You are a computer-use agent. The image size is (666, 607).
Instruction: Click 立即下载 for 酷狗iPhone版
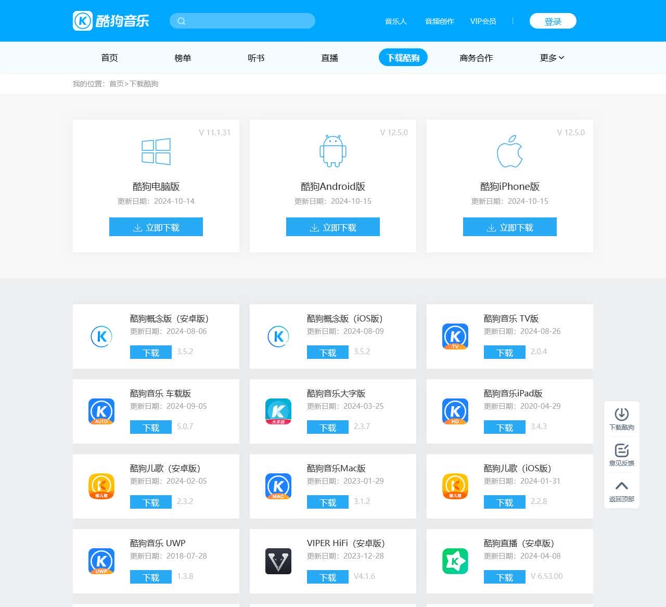tap(510, 227)
